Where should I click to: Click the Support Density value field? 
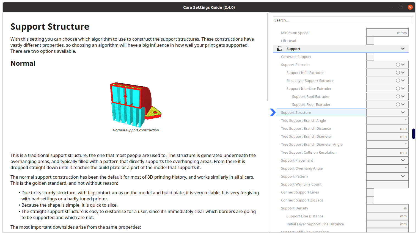click(387, 208)
